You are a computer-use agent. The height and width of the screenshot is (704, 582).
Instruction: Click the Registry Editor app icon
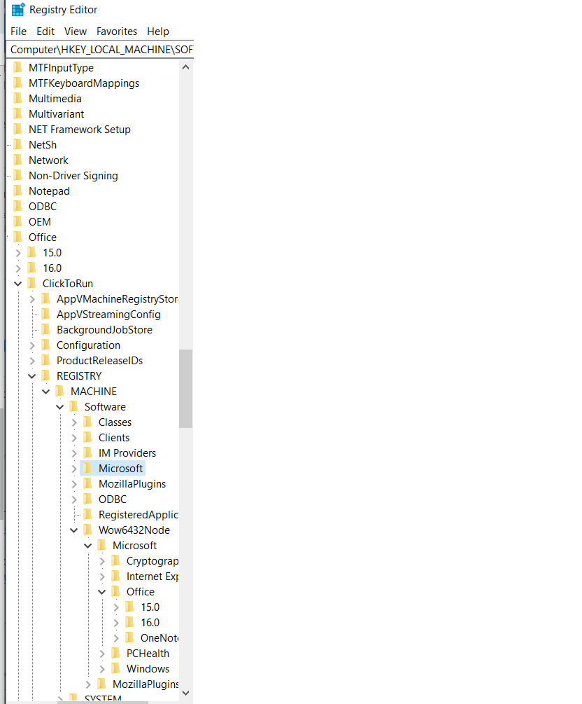(18, 9)
